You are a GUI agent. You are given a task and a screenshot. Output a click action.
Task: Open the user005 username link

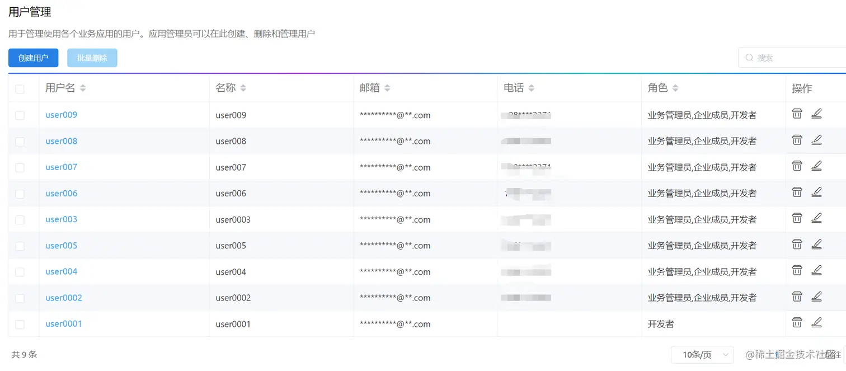62,245
